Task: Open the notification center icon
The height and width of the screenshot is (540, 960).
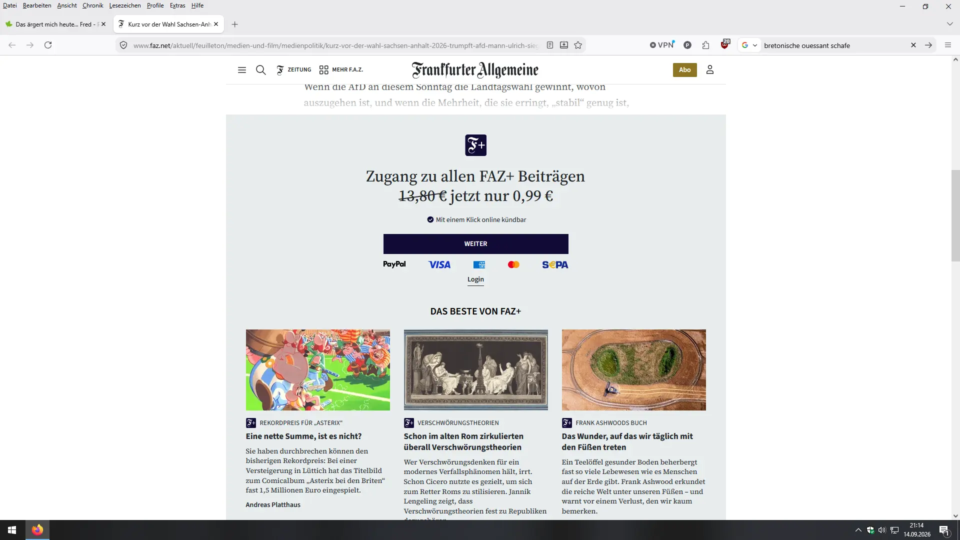Action: (x=944, y=530)
